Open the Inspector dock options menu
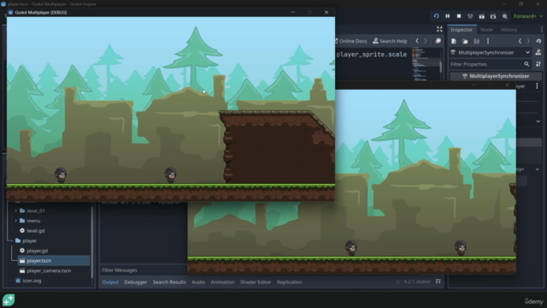The image size is (547, 308). coord(541,30)
